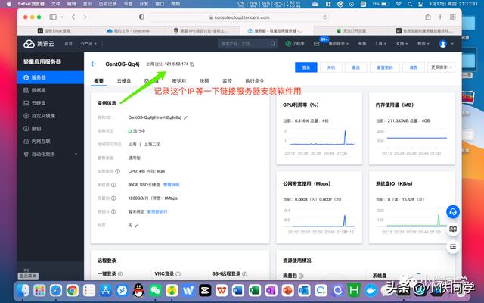Switch to the 密钥对 tab
Viewport: 484px width, 303px height.
(179, 81)
